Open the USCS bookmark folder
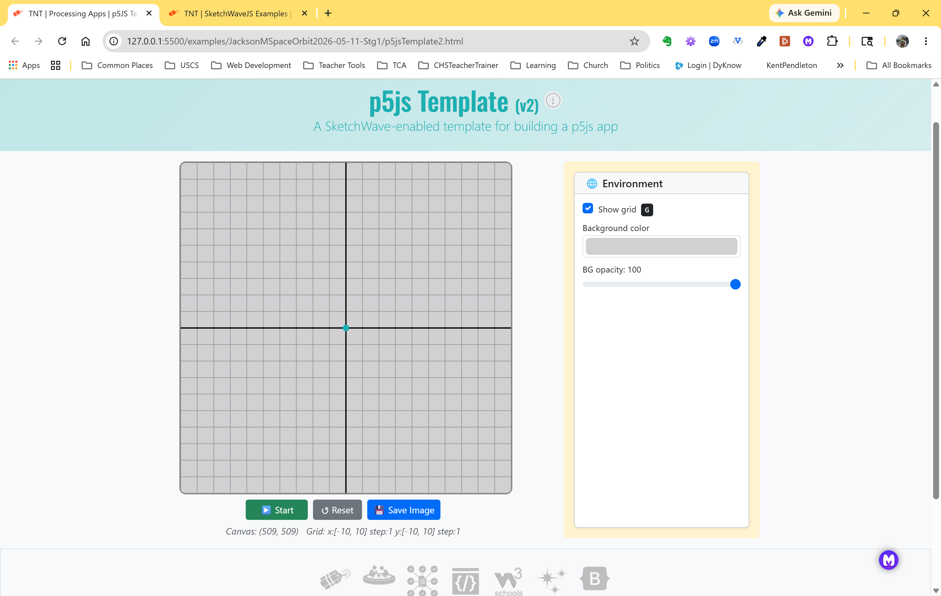 pos(182,65)
